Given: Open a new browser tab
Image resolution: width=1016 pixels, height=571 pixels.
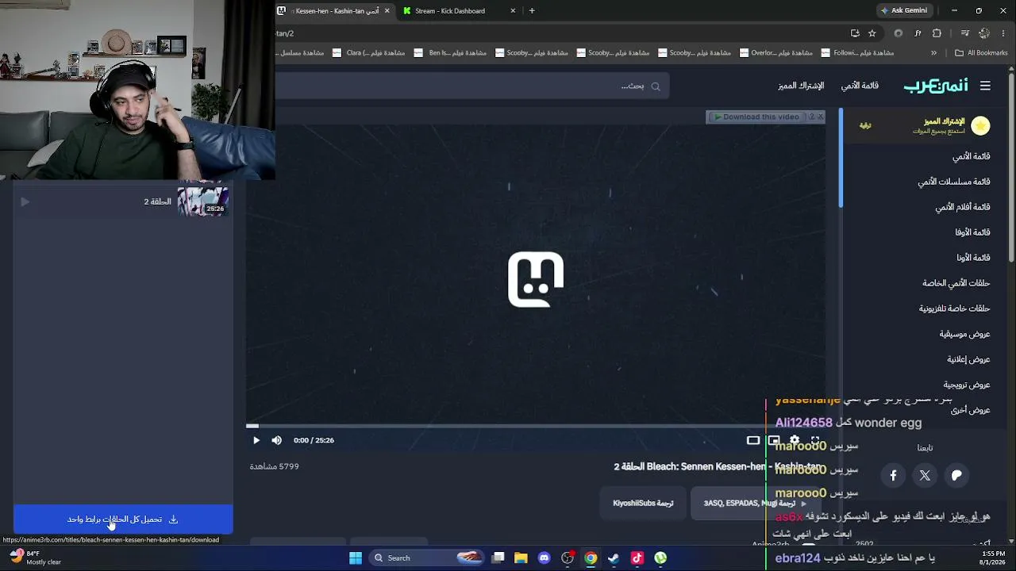Looking at the screenshot, I should coord(532,11).
